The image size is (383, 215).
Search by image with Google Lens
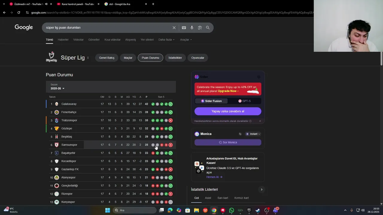coord(200,27)
